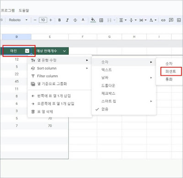183x178 pixels.
Task: Choose 통화 number format
Action: (x=169, y=79)
